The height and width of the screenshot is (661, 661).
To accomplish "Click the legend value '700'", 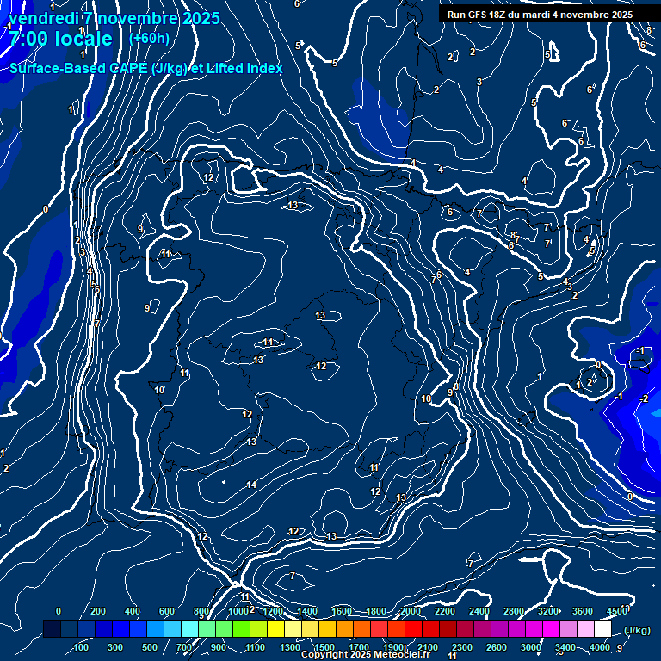I will pyautogui.click(x=184, y=647).
